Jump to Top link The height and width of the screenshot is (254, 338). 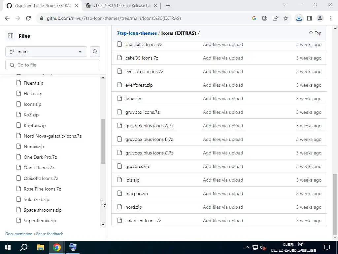[x=315, y=33]
